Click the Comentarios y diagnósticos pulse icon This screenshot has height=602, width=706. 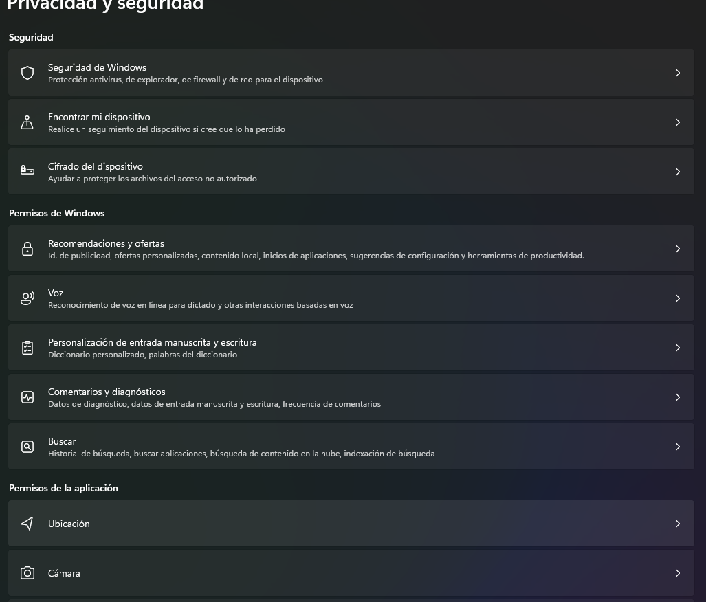coord(27,397)
